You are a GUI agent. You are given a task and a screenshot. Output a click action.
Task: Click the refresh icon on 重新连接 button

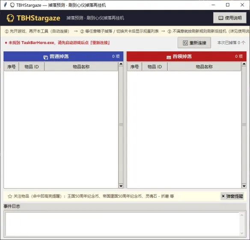click(x=185, y=43)
